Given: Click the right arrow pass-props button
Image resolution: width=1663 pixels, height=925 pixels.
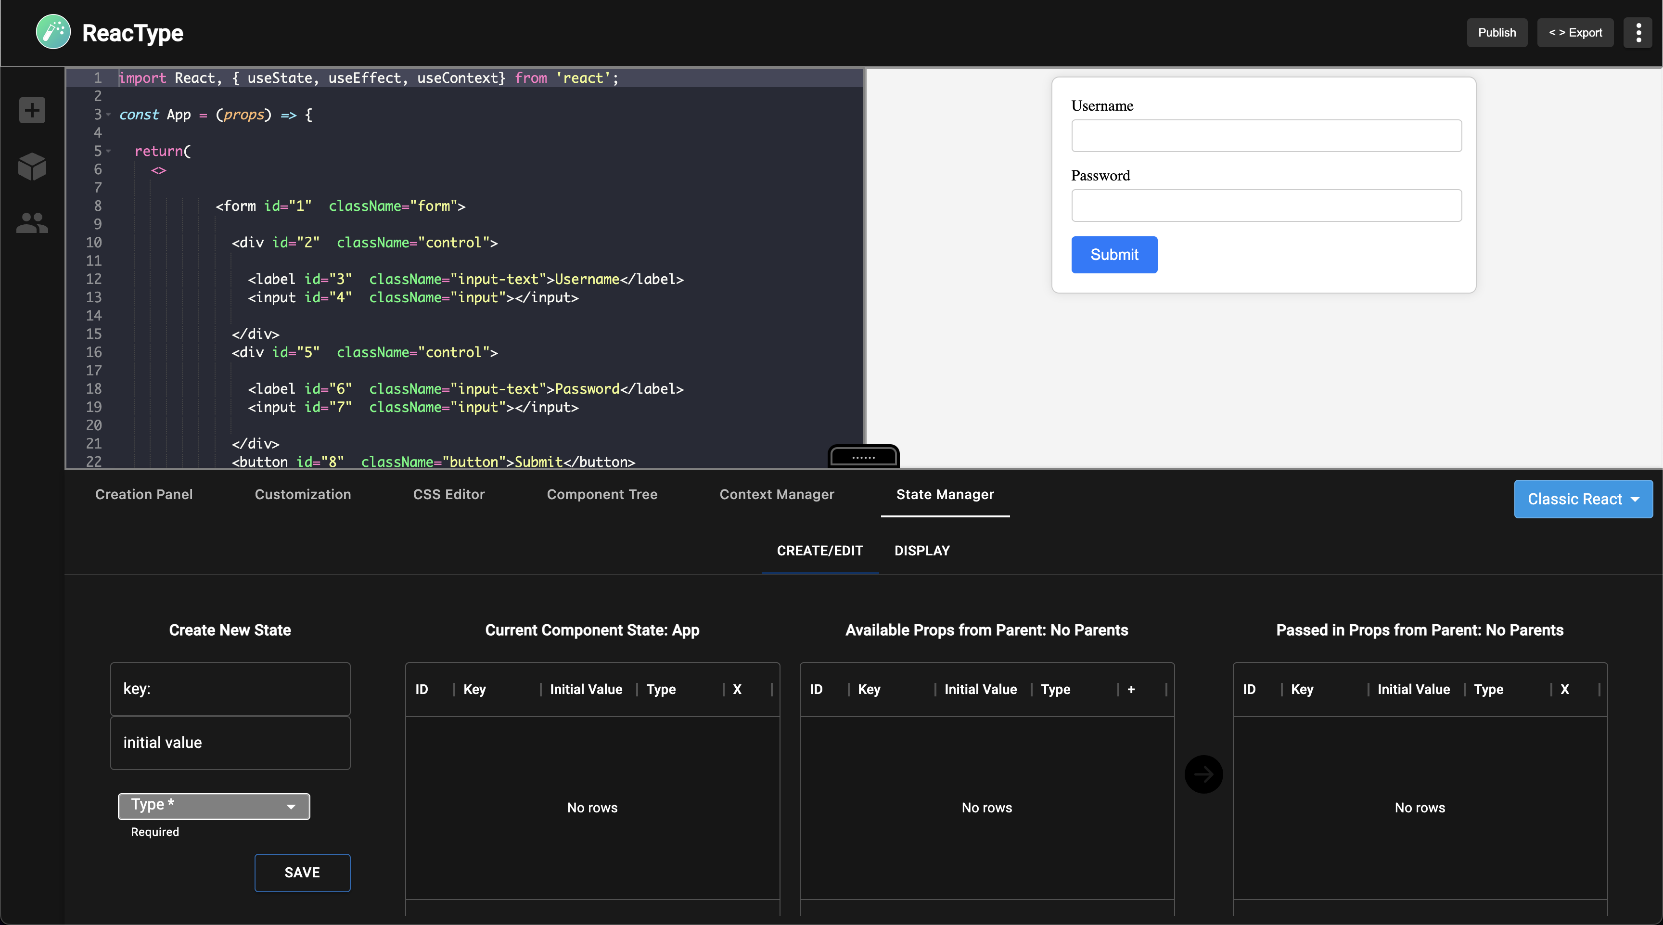Looking at the screenshot, I should [x=1203, y=774].
